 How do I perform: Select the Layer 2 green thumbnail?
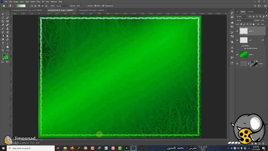[244, 54]
